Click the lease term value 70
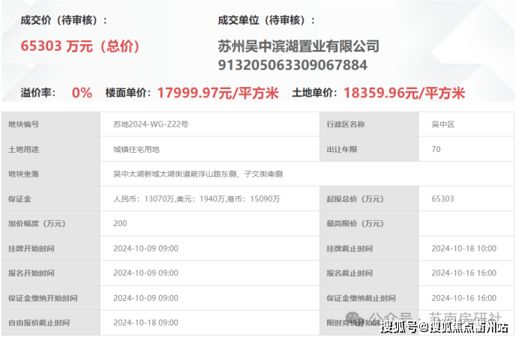The image size is (519, 340). pos(436,149)
